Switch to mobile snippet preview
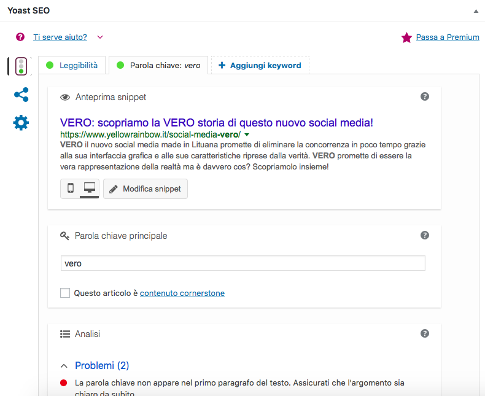Screen dimensions: 485x396 pyautogui.click(x=70, y=188)
